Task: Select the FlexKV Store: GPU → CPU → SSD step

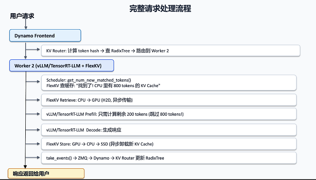Action: 169,144
